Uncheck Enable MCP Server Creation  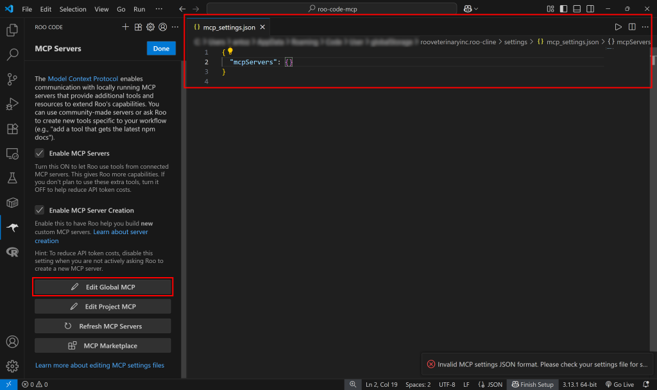click(39, 210)
